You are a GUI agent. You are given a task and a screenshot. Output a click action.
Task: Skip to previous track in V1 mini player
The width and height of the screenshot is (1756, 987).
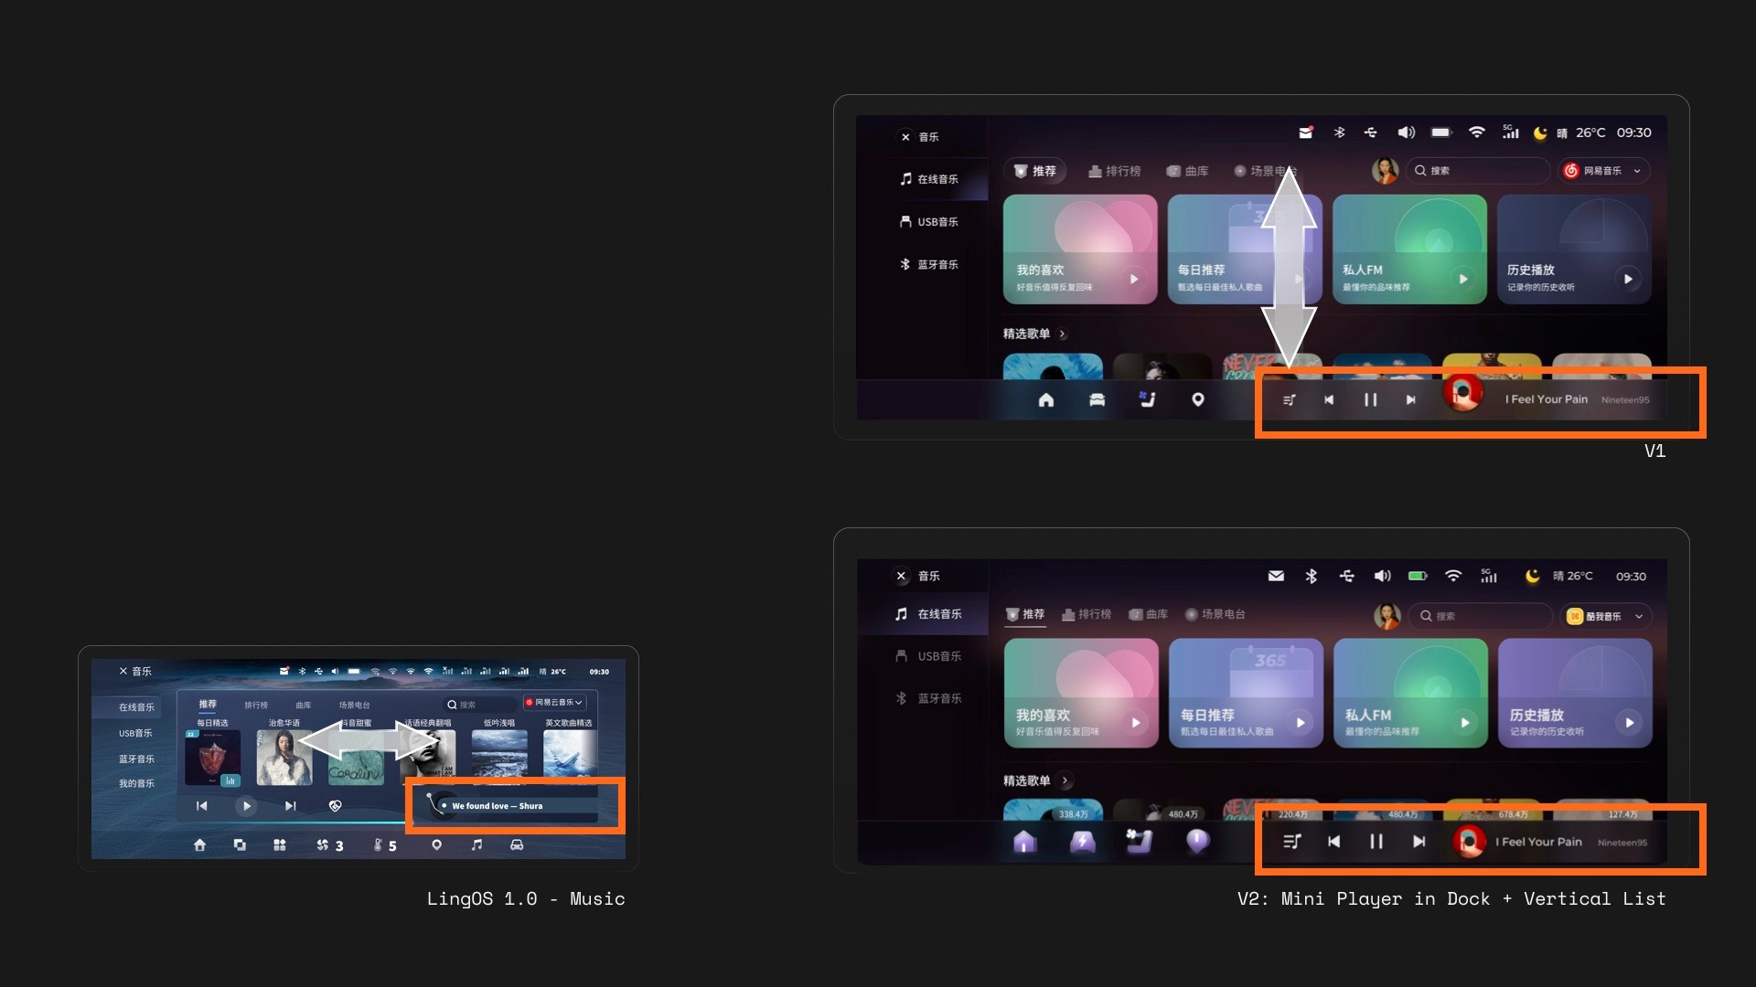[x=1329, y=400]
